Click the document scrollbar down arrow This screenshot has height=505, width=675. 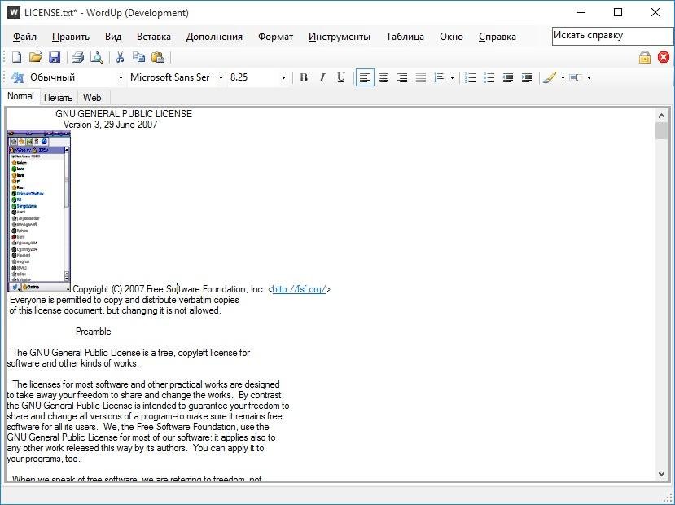[662, 474]
